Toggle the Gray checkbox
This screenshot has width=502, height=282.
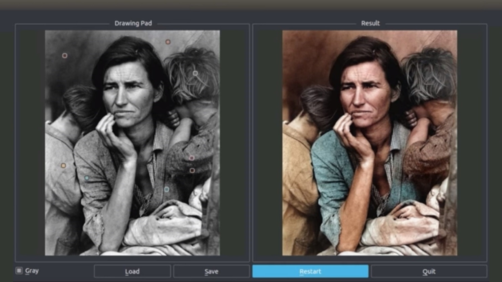click(19, 271)
